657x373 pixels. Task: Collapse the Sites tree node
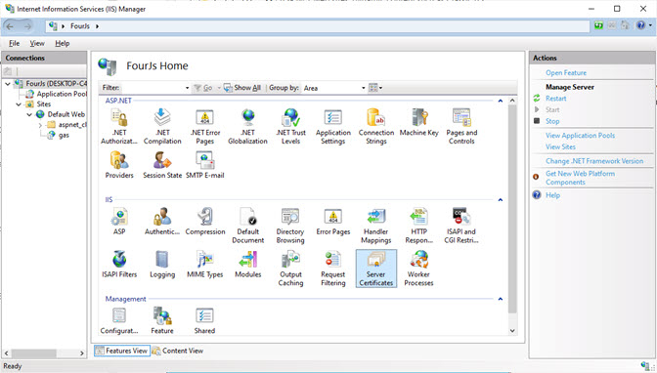[x=19, y=104]
